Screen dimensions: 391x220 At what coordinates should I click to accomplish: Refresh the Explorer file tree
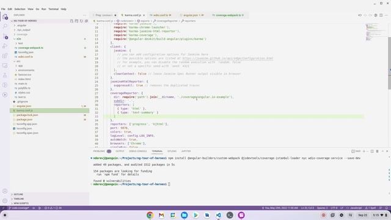pos(81,21)
